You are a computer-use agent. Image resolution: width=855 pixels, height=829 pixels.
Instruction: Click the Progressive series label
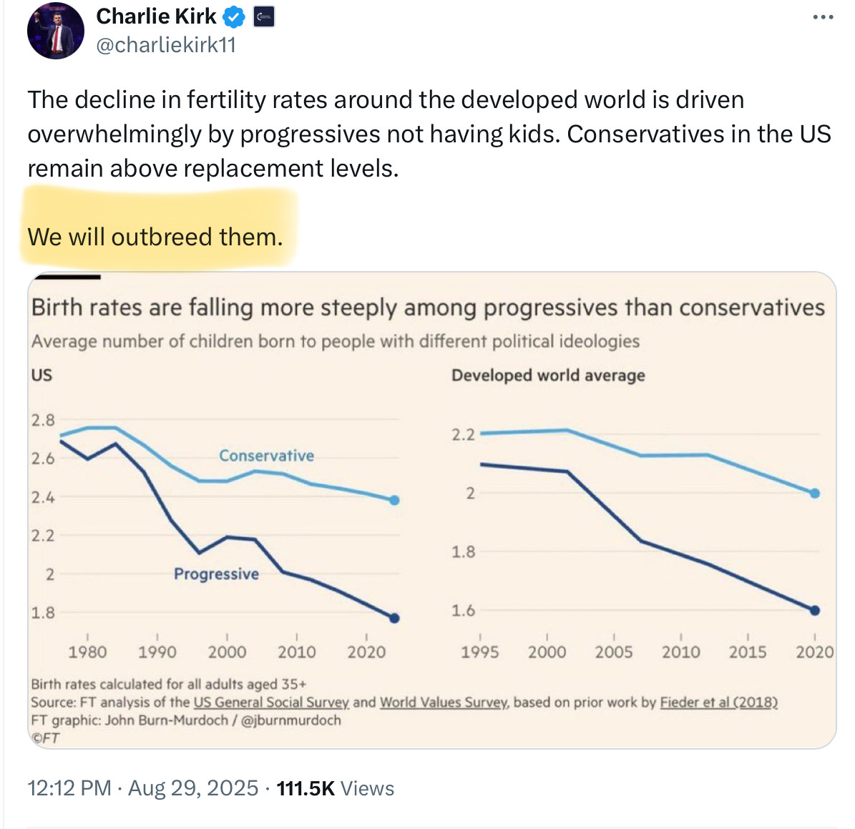click(x=217, y=574)
